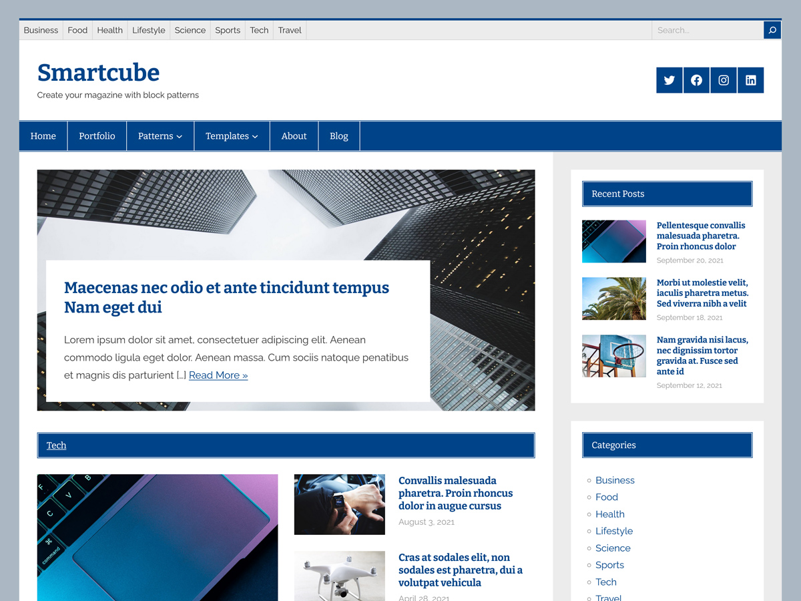Go to the Portfolio page

pos(96,136)
